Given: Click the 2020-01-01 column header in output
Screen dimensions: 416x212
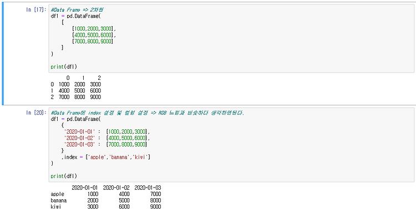Looking at the screenshot, I should [85, 188].
